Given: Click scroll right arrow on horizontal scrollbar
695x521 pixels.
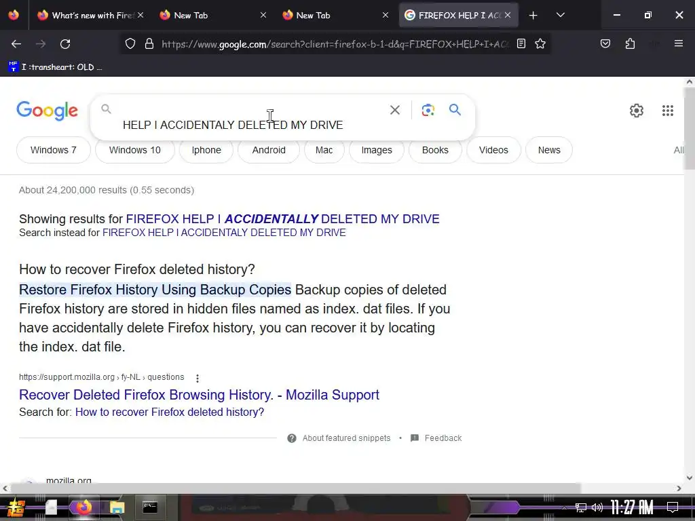Looking at the screenshot, I should tap(679, 488).
